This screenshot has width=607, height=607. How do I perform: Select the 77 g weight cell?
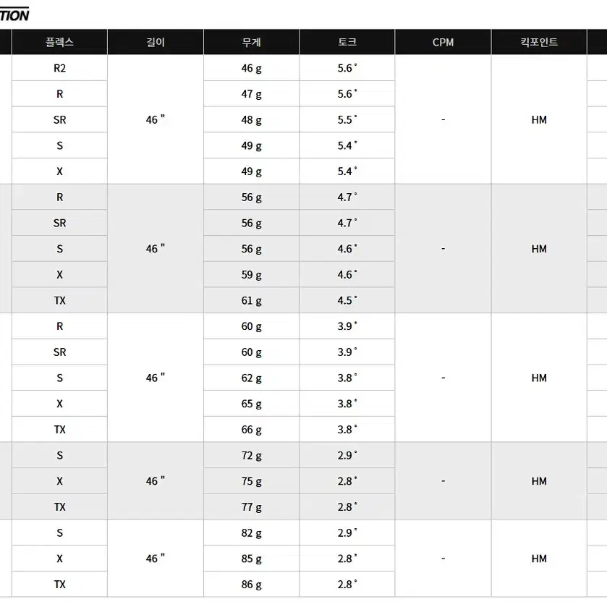coord(251,506)
